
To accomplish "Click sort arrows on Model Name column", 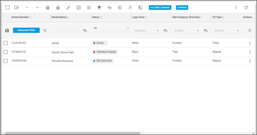I will [x=68, y=17].
